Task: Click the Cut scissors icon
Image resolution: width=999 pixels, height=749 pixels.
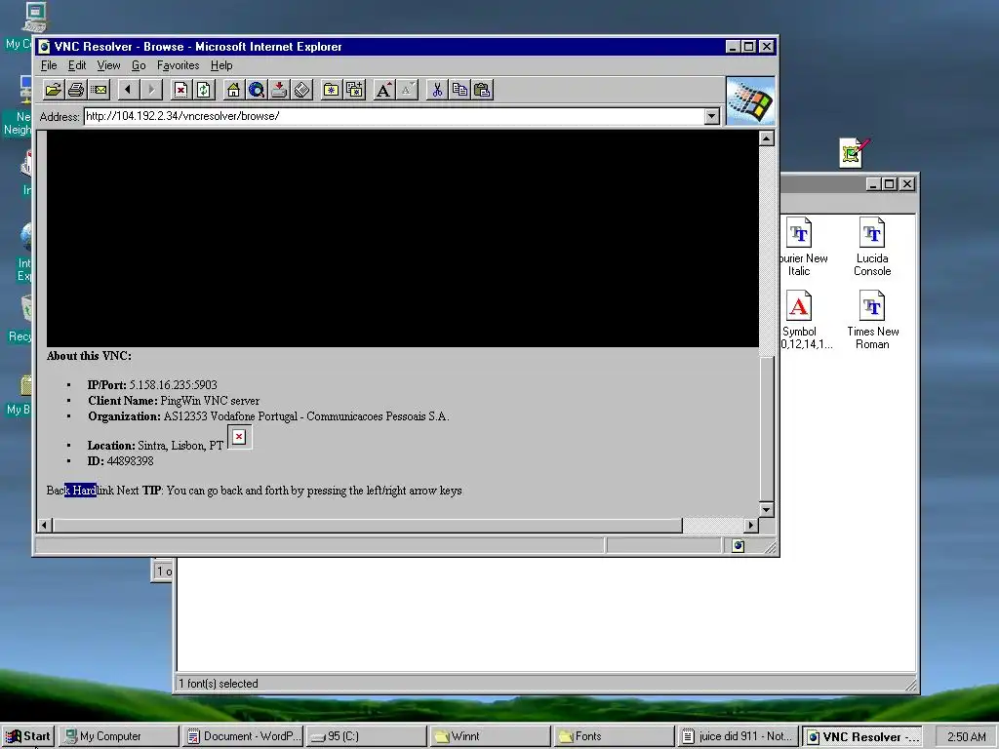Action: (x=437, y=90)
